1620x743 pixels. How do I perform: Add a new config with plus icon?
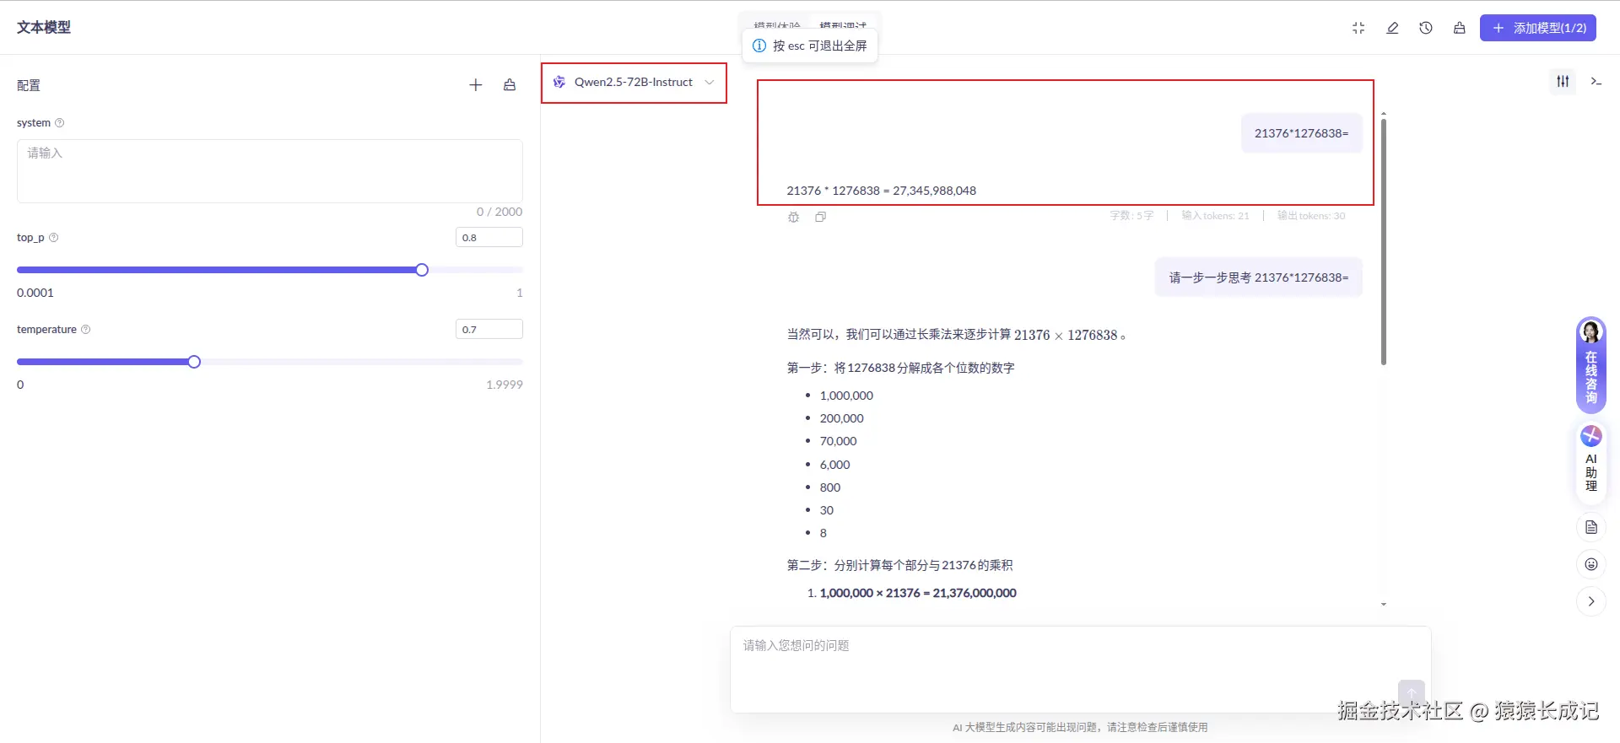point(476,85)
